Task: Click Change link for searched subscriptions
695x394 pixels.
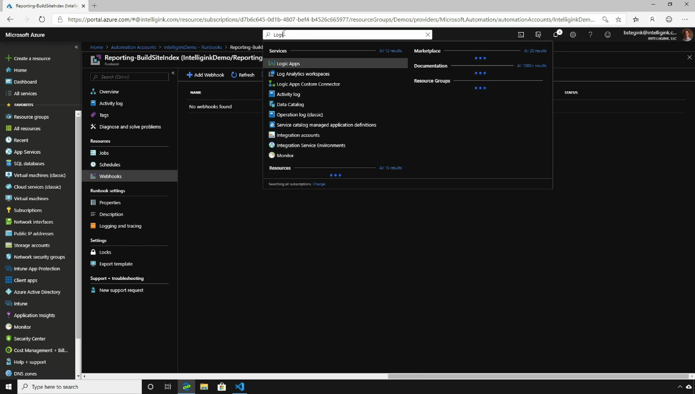Action: point(319,184)
